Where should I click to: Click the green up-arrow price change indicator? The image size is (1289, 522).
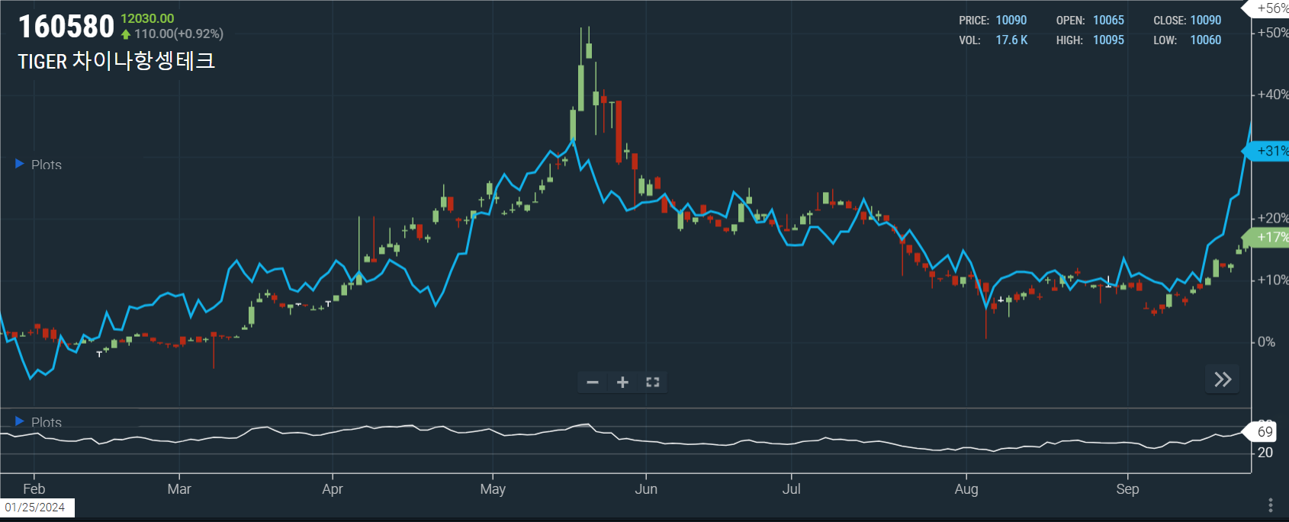coord(126,34)
